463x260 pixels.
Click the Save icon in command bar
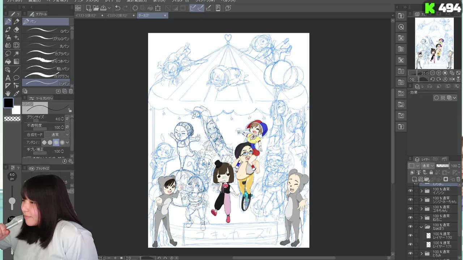(x=103, y=8)
